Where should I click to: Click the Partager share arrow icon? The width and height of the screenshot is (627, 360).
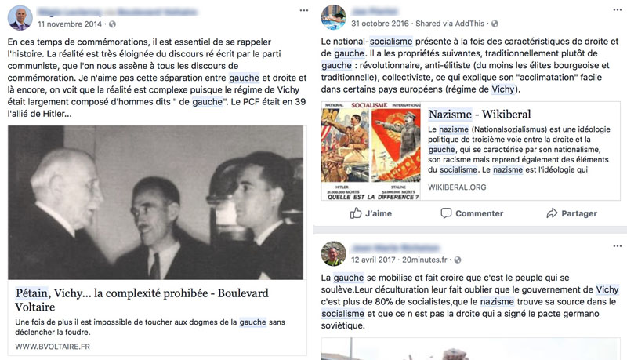coord(552,213)
